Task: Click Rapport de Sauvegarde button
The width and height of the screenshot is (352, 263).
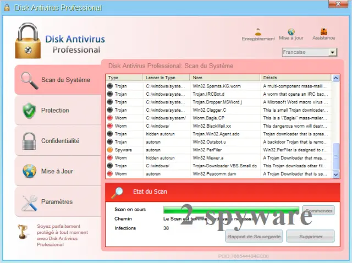Action: pyautogui.click(x=254, y=237)
